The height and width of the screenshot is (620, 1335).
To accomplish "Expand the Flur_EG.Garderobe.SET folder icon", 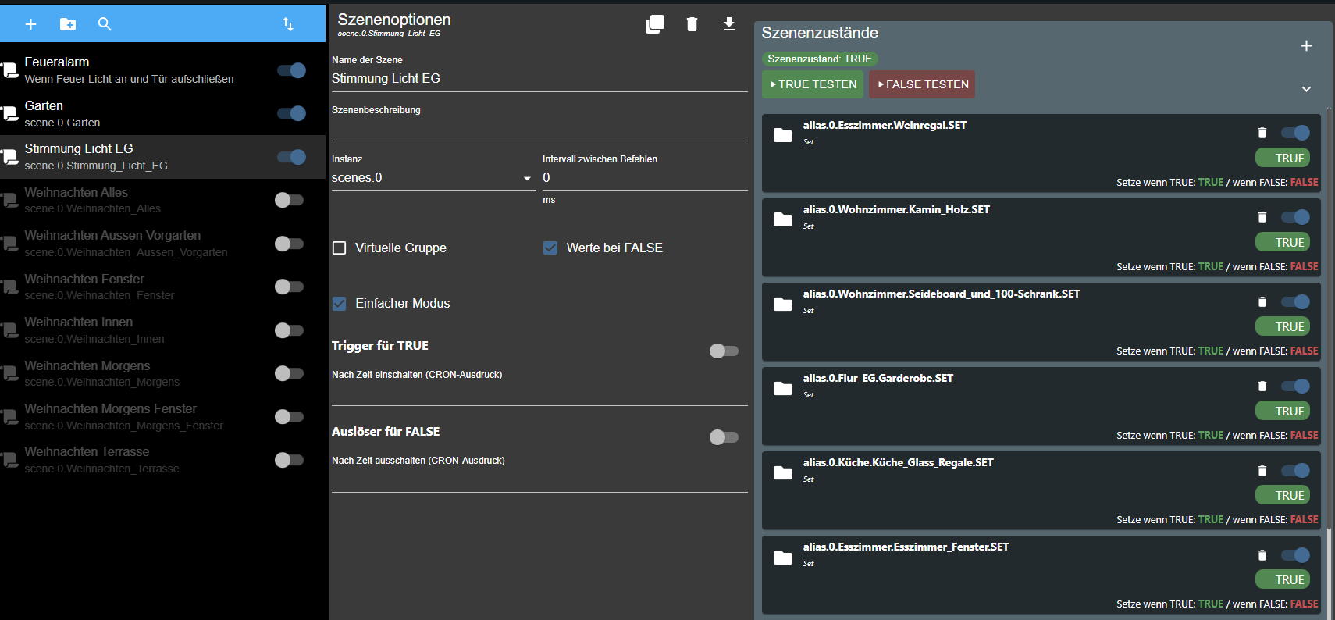I will tap(783, 388).
